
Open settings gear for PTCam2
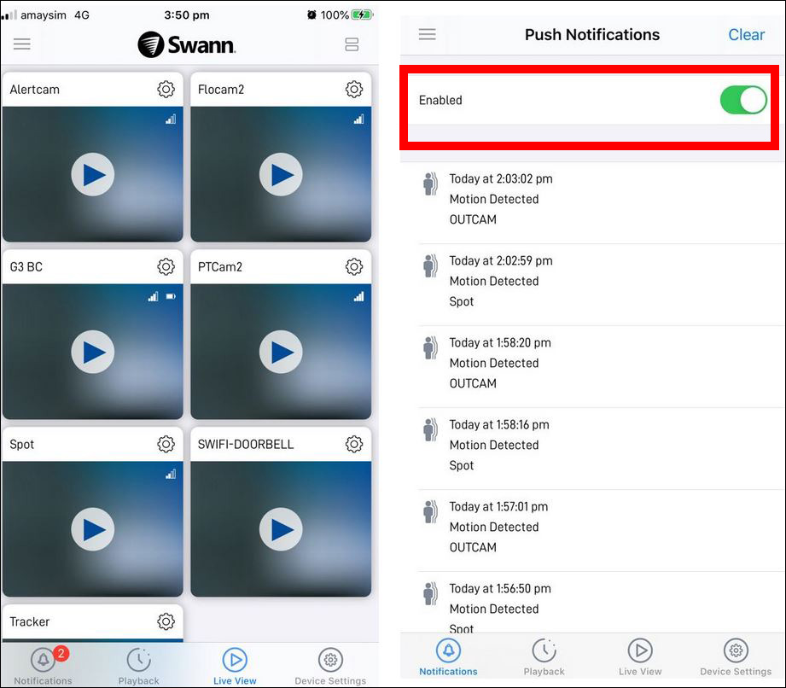(x=354, y=267)
